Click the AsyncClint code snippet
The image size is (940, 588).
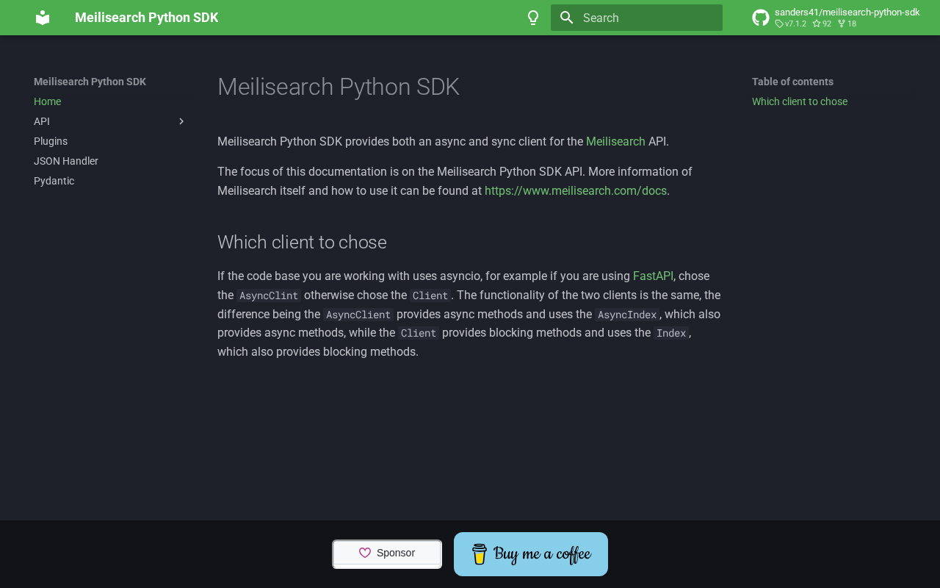click(x=269, y=295)
